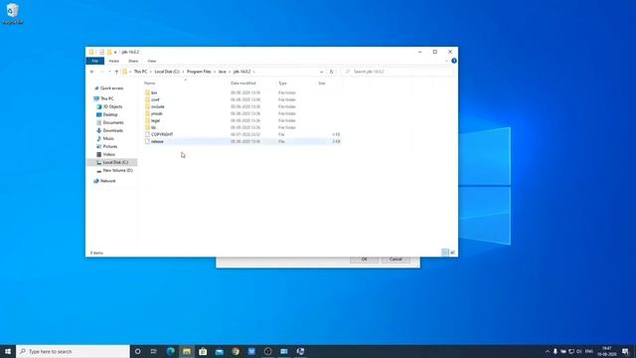
Task: Go back with the Back arrow
Action: click(92, 72)
